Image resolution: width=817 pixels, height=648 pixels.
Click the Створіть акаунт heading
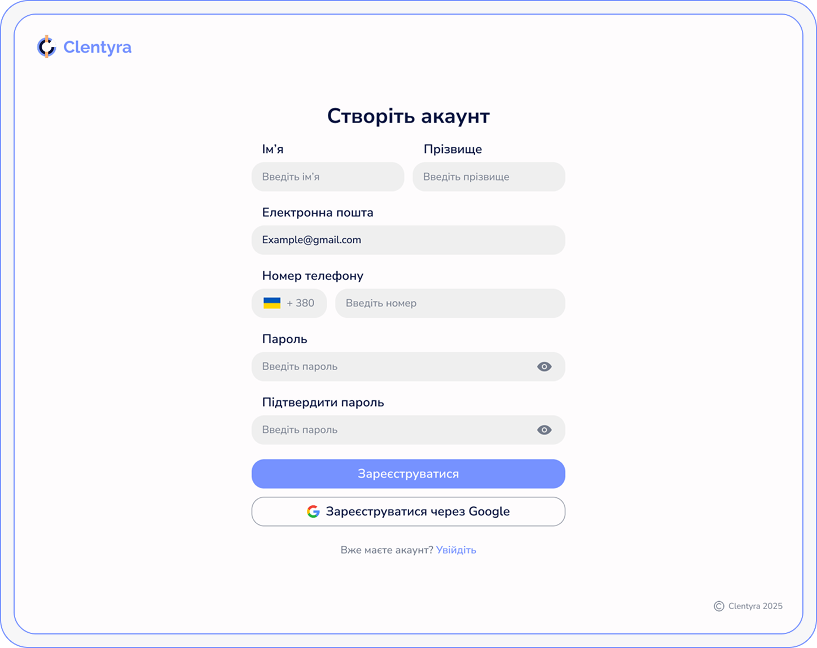[x=408, y=116]
